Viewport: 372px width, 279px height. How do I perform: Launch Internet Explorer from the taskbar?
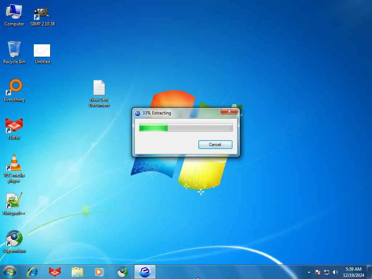(x=32, y=272)
